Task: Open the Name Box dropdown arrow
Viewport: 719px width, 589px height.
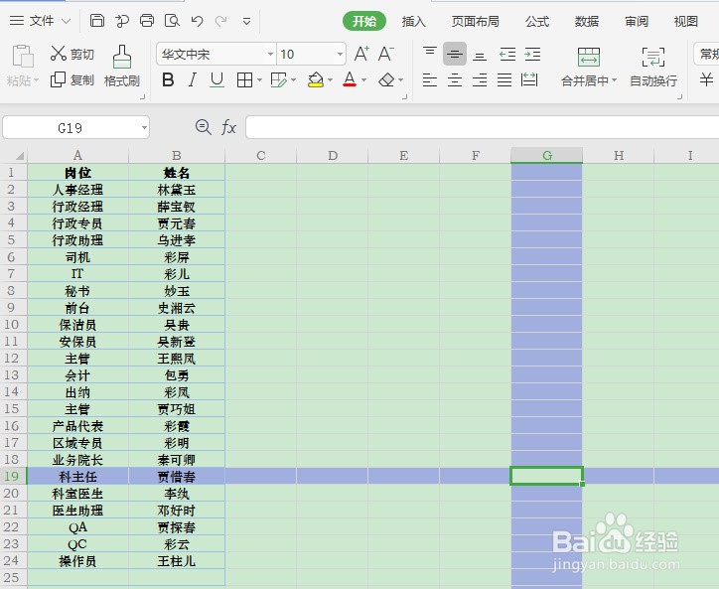Action: (144, 127)
